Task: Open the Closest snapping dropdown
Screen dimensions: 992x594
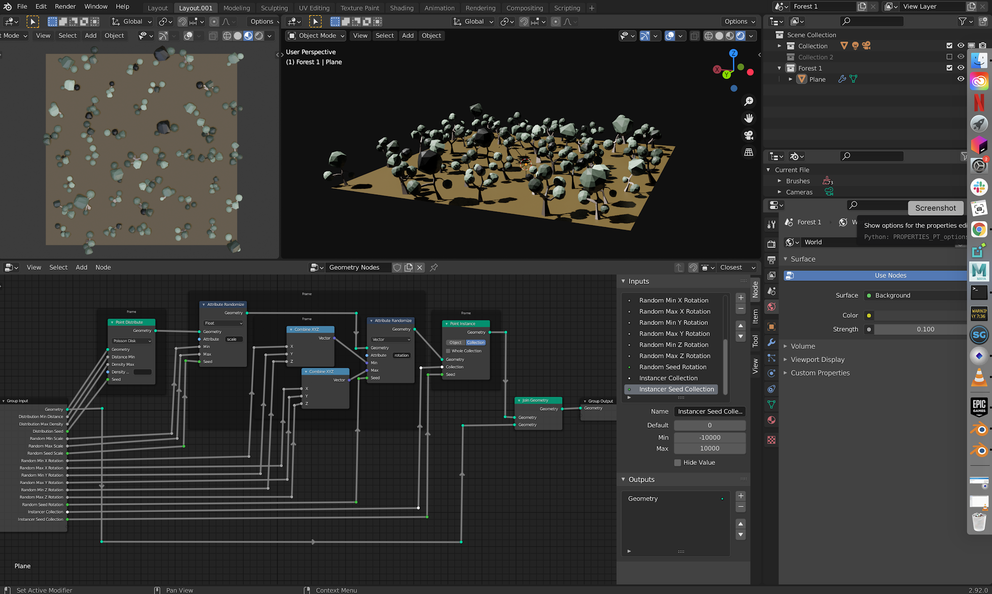Action: pyautogui.click(x=737, y=267)
